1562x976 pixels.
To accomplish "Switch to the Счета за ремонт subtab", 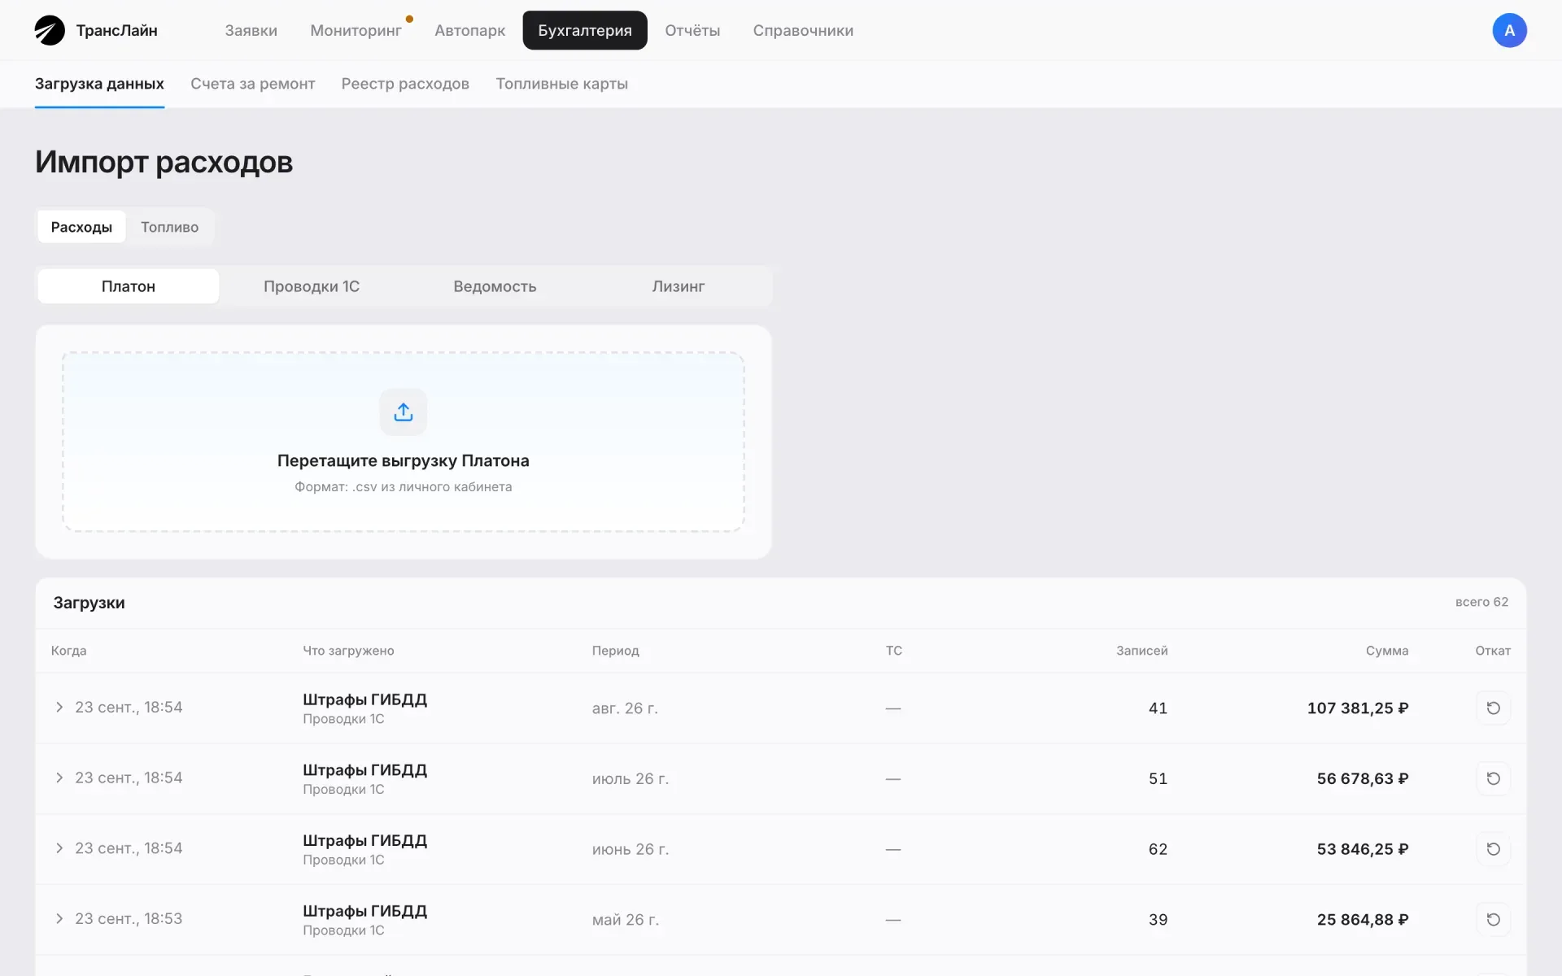I will (253, 84).
